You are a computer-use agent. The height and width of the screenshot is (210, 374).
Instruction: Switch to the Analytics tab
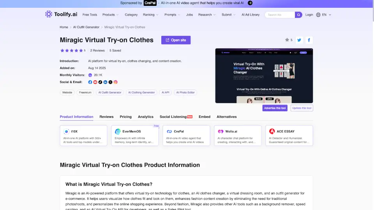(x=145, y=117)
